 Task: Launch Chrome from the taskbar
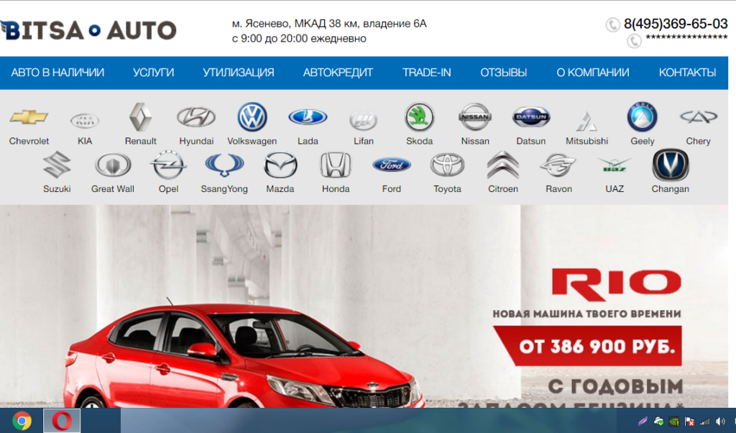tap(22, 421)
